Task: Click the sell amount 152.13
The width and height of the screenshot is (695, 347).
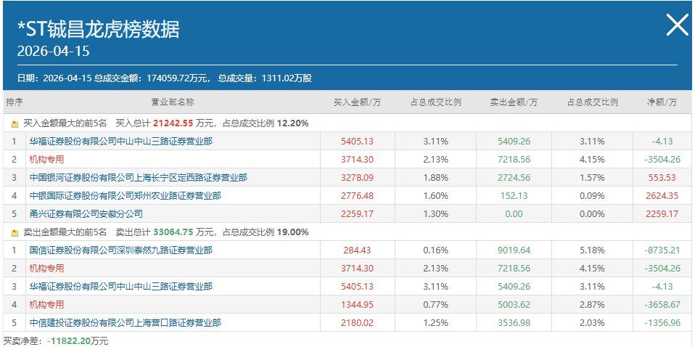Action: [x=514, y=196]
